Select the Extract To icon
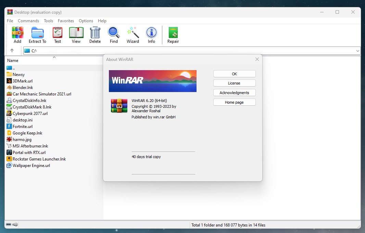Viewport: 365px width, 233px height. point(37,34)
